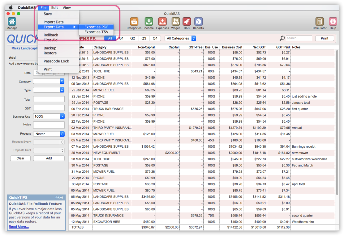
Task: Open the Expenses section icon
Action: [x=162, y=21]
